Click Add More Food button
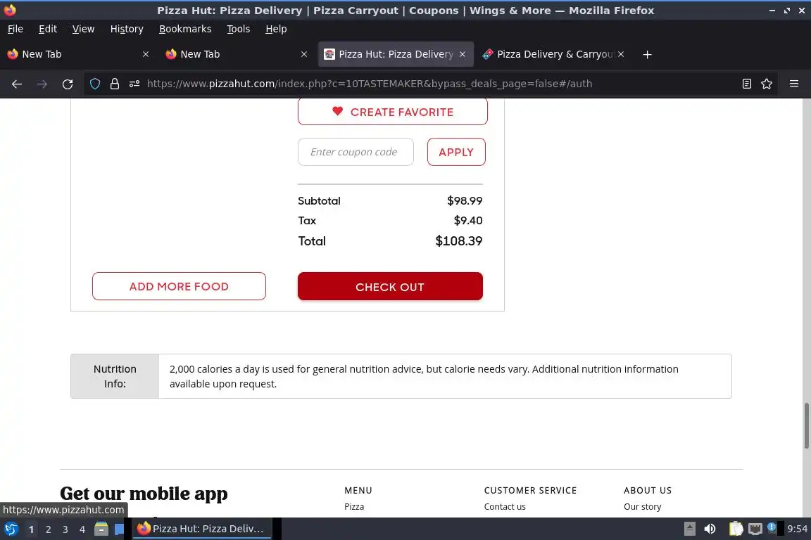 [x=179, y=286]
